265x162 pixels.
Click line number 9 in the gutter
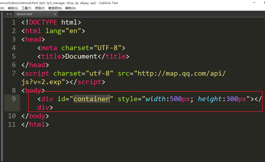tap(13, 99)
